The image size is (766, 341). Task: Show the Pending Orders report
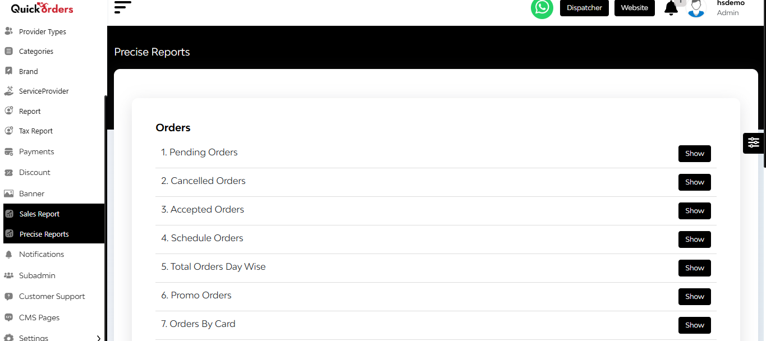coord(694,154)
